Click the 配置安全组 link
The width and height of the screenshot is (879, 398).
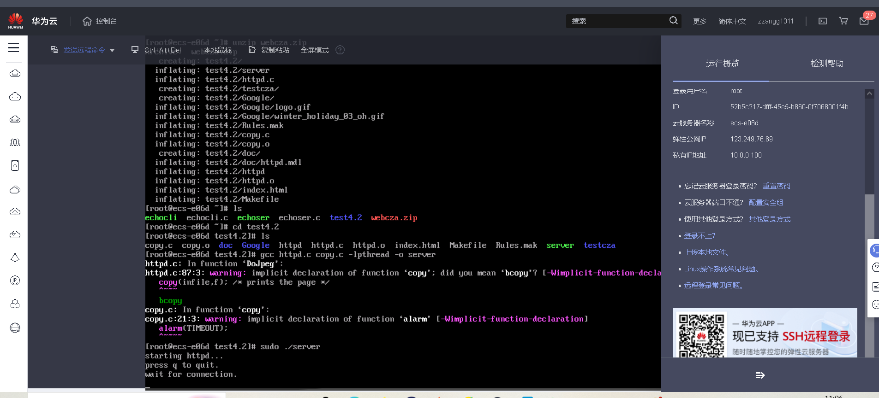click(765, 203)
